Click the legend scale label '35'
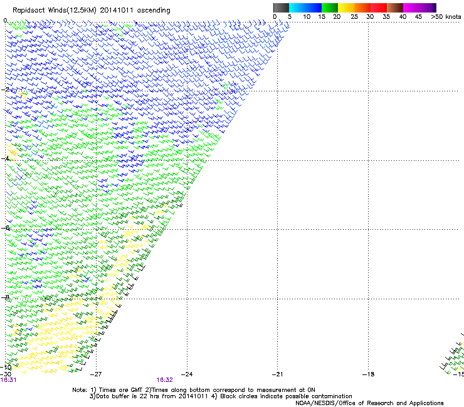 (x=386, y=17)
